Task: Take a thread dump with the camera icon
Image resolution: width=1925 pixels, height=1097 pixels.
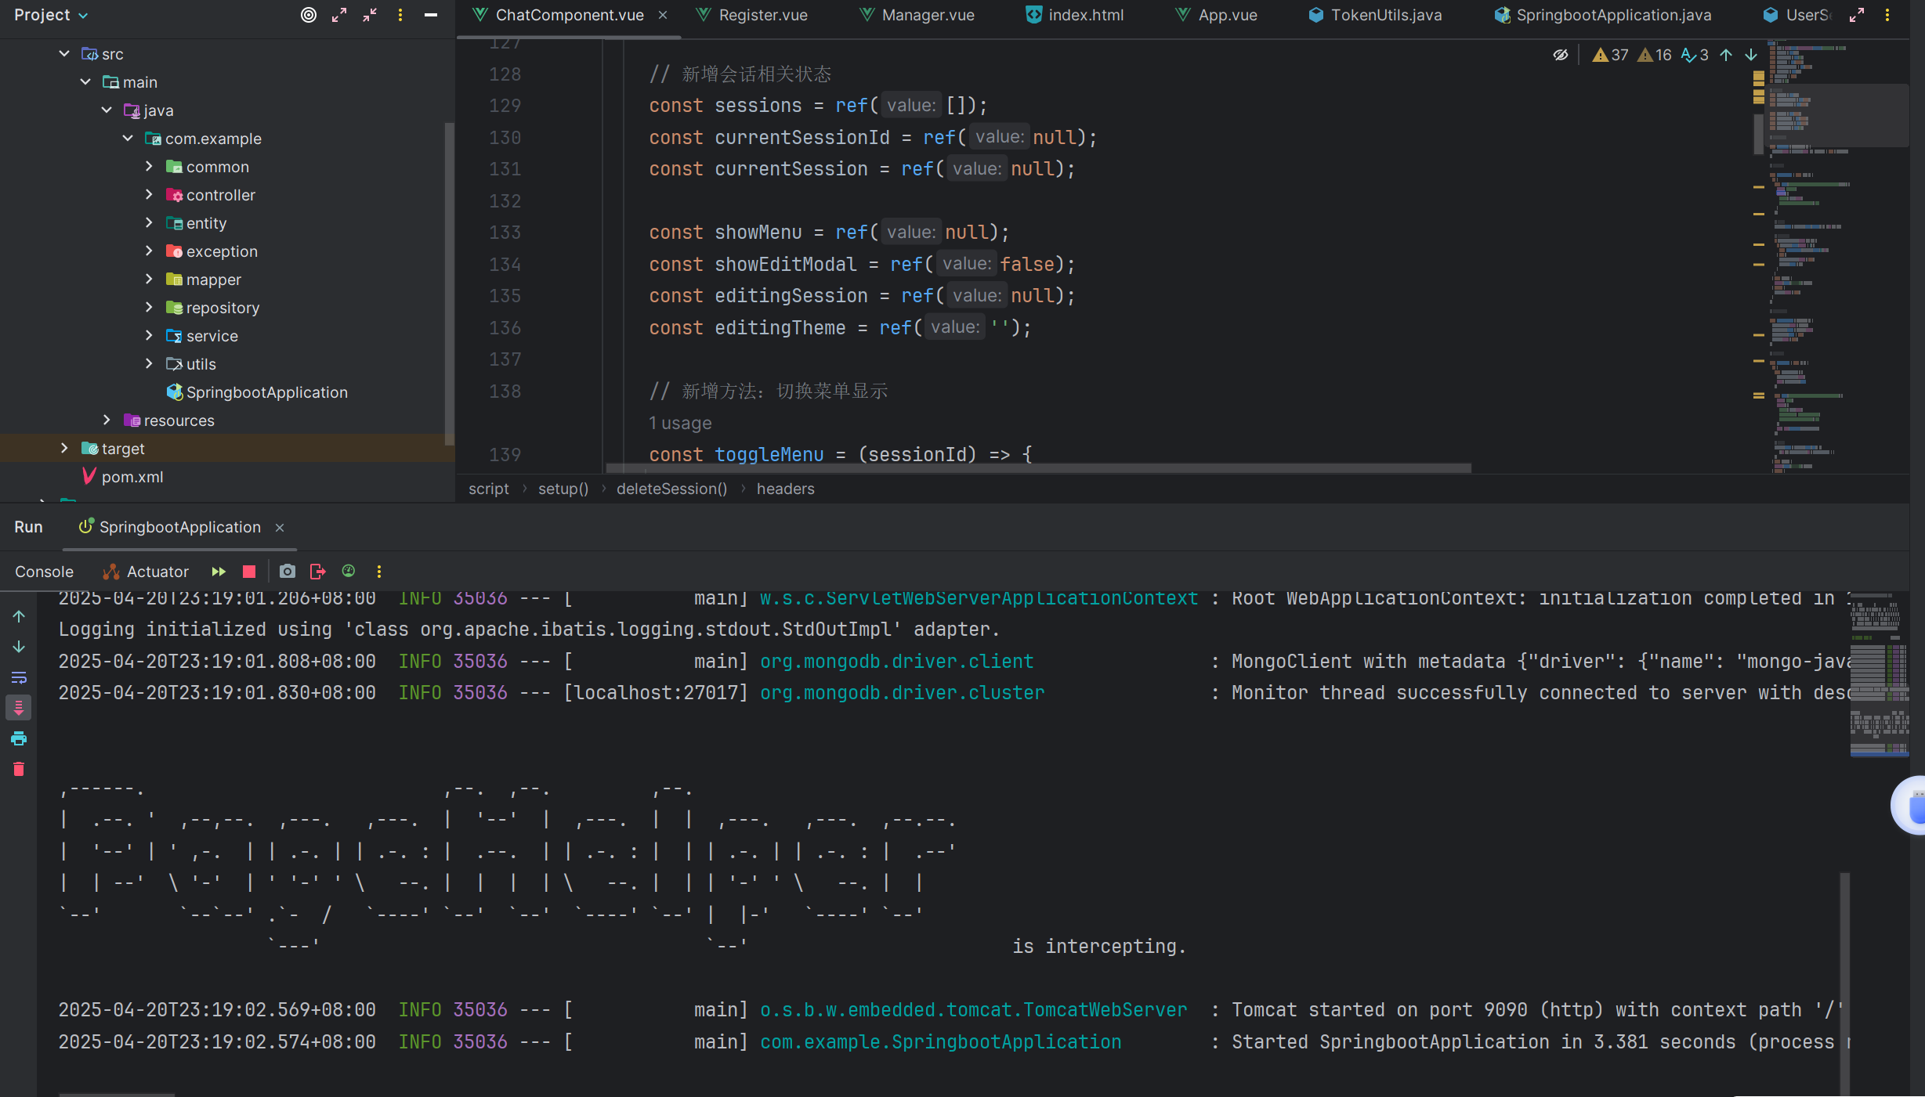Action: coord(288,572)
